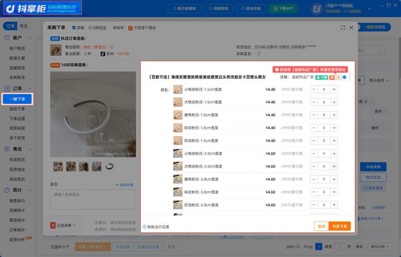
Task: Click 联系客服 contact support
Action: click(x=251, y=8)
